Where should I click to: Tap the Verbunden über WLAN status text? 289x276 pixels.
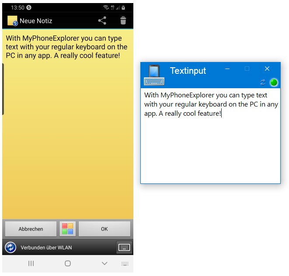click(46, 248)
